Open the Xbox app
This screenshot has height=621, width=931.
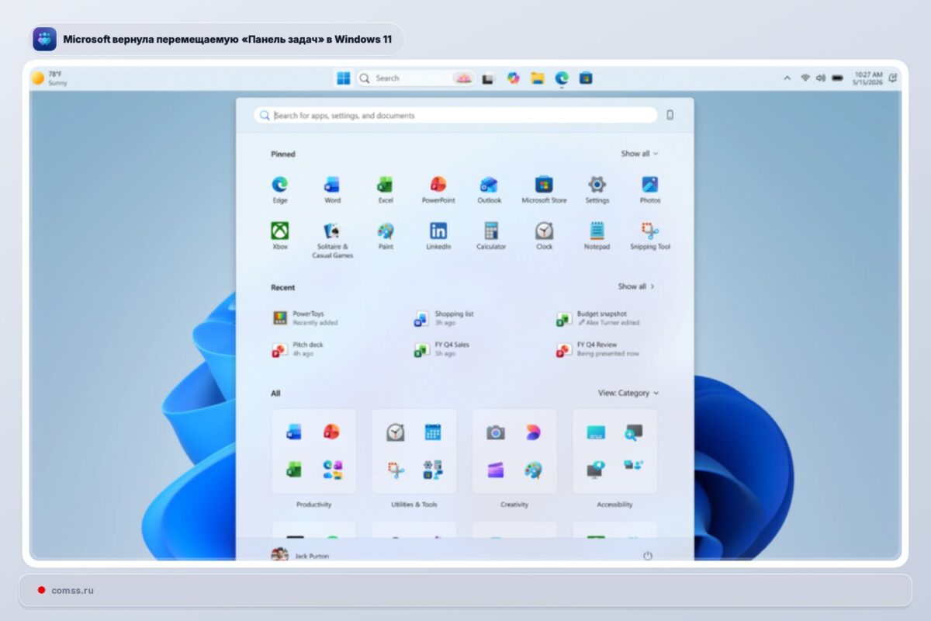[280, 236]
